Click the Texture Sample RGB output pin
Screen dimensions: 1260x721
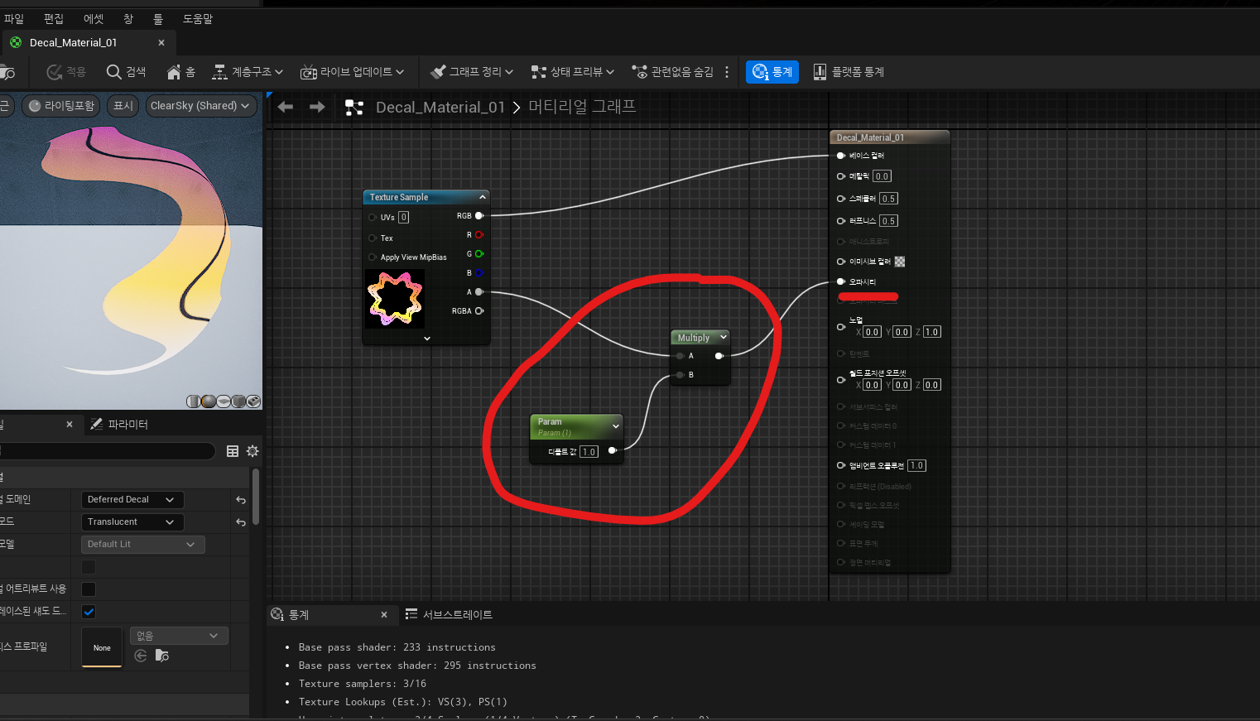tap(479, 216)
